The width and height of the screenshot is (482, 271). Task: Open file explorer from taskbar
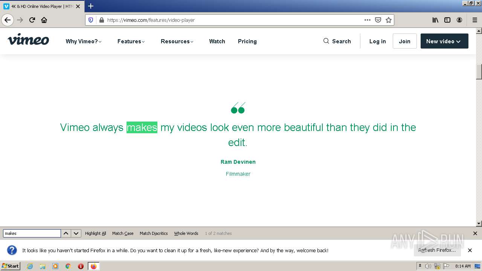pos(43,266)
